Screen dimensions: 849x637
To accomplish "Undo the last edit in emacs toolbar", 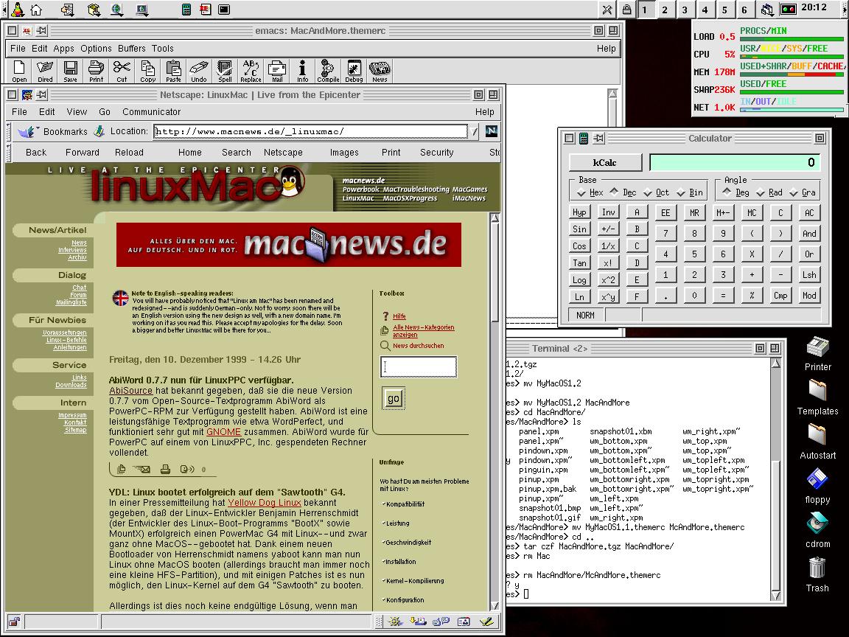I will [199, 71].
